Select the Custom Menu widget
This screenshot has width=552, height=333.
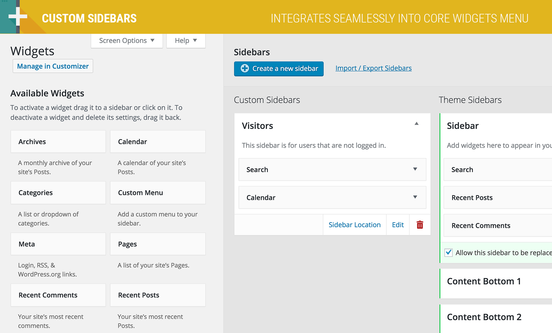pos(158,193)
